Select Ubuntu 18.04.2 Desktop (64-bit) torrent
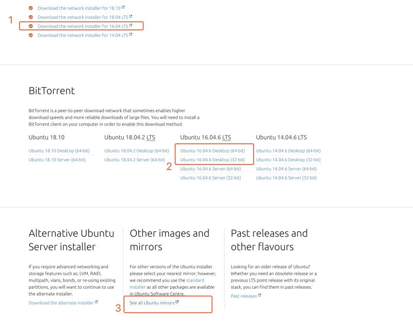Screen dimensions: 413x326 coord(136,151)
